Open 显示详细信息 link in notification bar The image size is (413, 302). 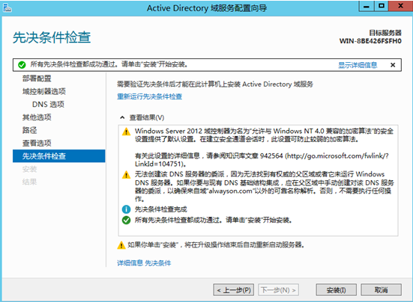[358, 65]
